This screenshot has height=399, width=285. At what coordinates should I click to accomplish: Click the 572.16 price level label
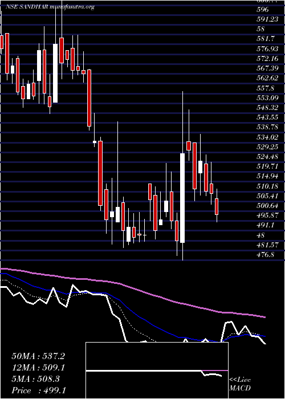(267, 59)
